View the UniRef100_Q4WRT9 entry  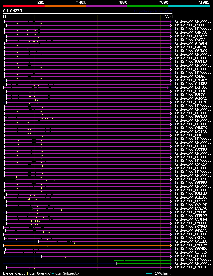tap(191, 128)
